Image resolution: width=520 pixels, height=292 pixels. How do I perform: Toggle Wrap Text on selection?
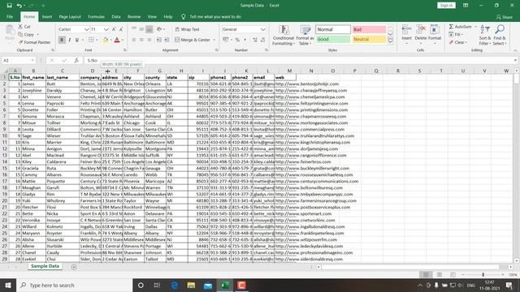pos(187,29)
